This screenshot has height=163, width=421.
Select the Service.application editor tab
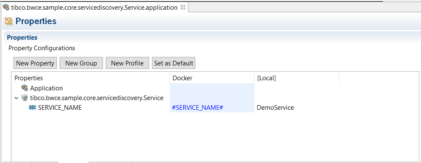[x=94, y=8]
